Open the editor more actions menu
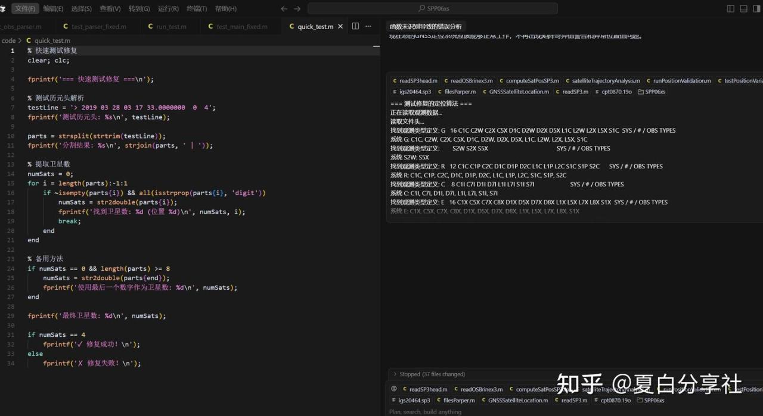 (368, 26)
